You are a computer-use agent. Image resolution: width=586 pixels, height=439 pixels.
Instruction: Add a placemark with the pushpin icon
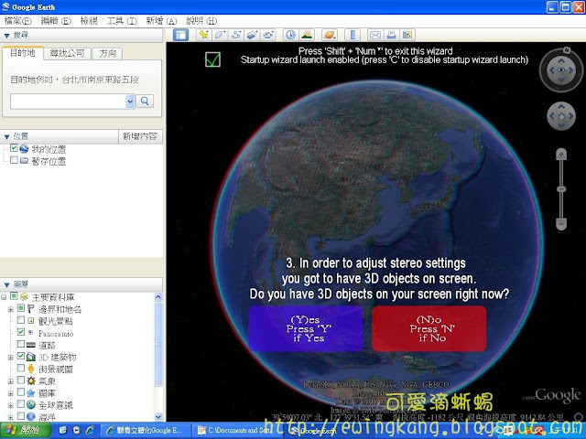coord(203,35)
